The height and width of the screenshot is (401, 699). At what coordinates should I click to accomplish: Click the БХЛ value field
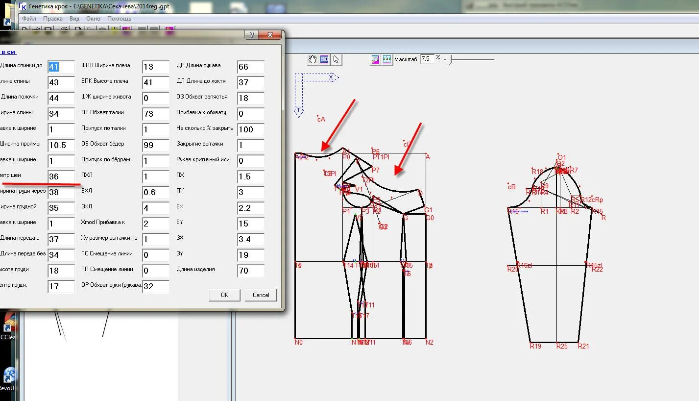[156, 192]
